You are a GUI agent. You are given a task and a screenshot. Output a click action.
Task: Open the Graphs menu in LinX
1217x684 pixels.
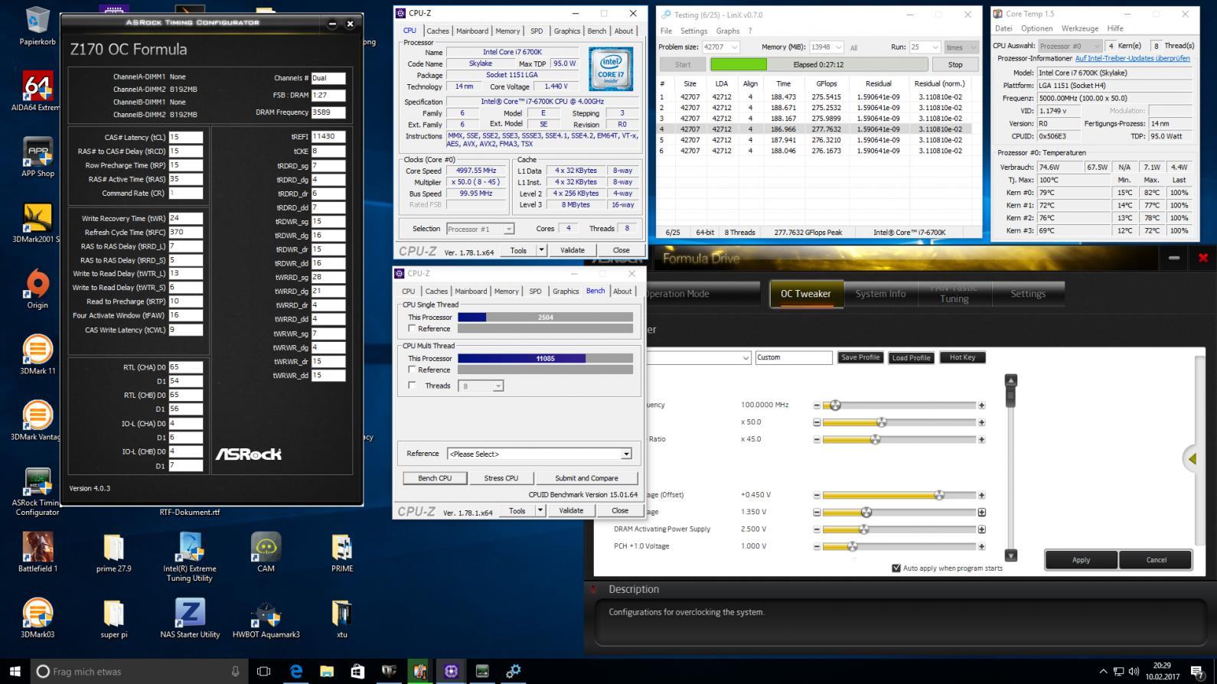point(728,31)
